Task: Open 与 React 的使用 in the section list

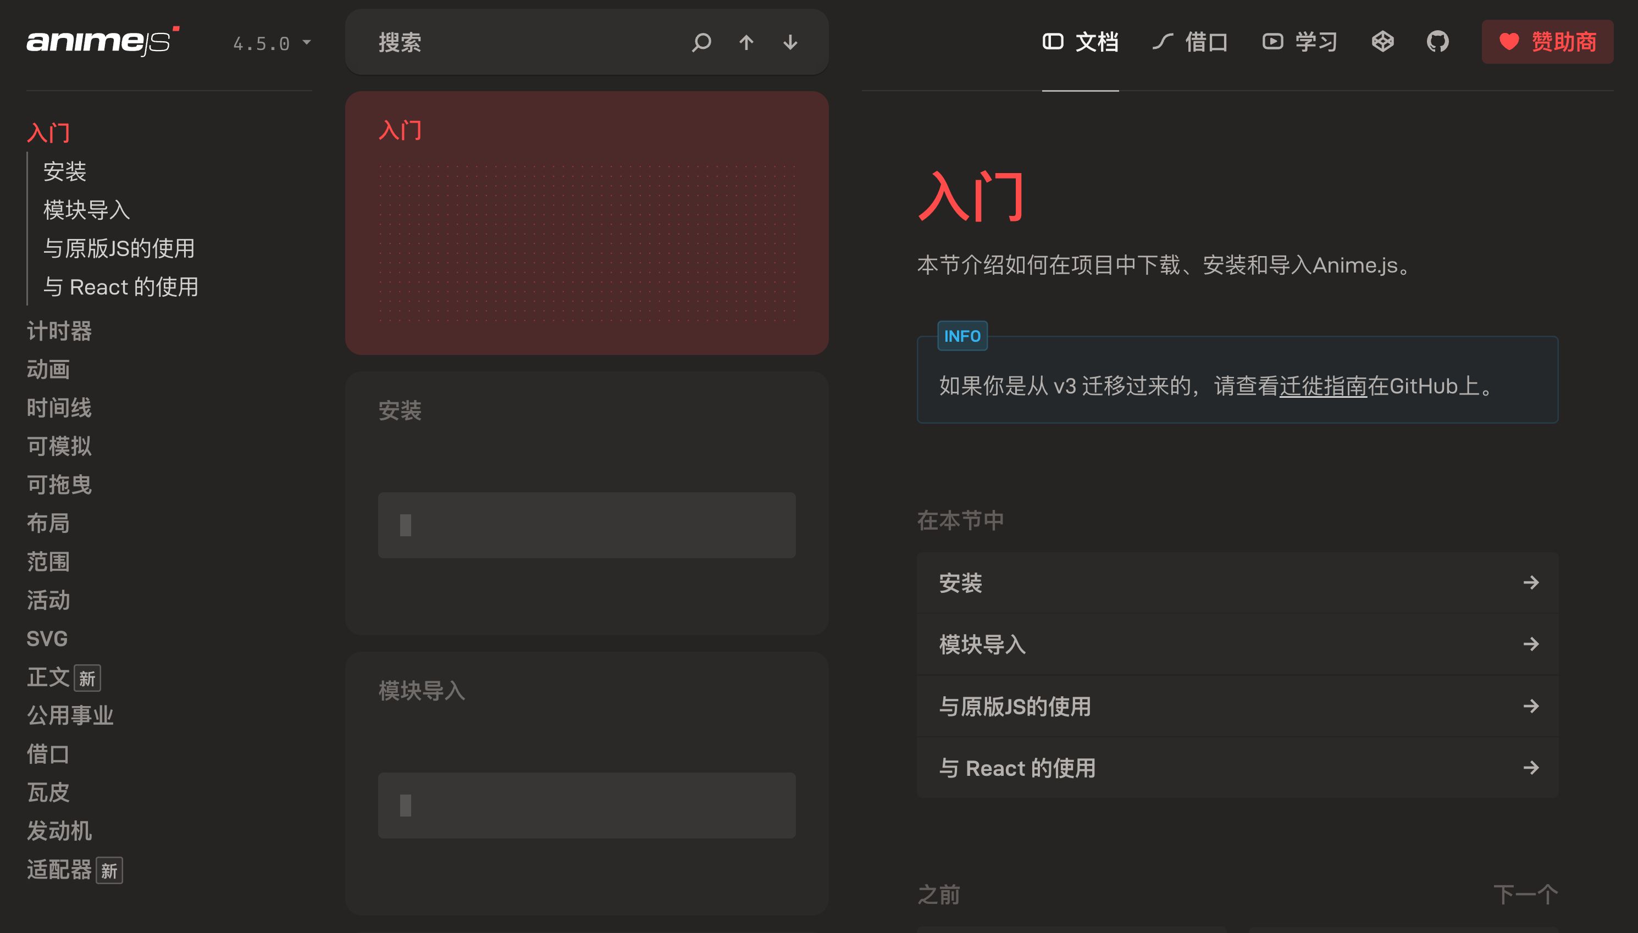Action: click(1237, 768)
